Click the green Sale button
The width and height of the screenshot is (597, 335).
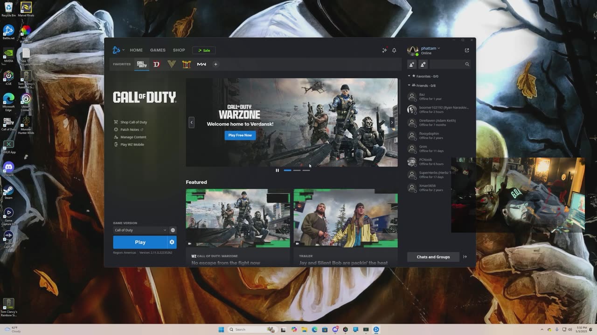pyautogui.click(x=204, y=50)
